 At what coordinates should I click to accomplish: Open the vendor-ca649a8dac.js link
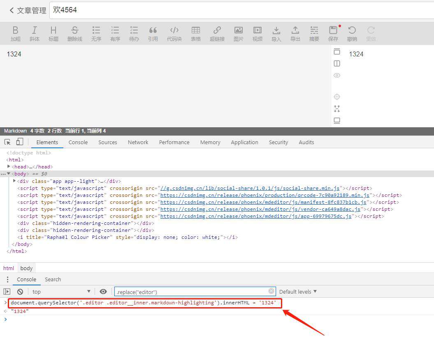260,209
